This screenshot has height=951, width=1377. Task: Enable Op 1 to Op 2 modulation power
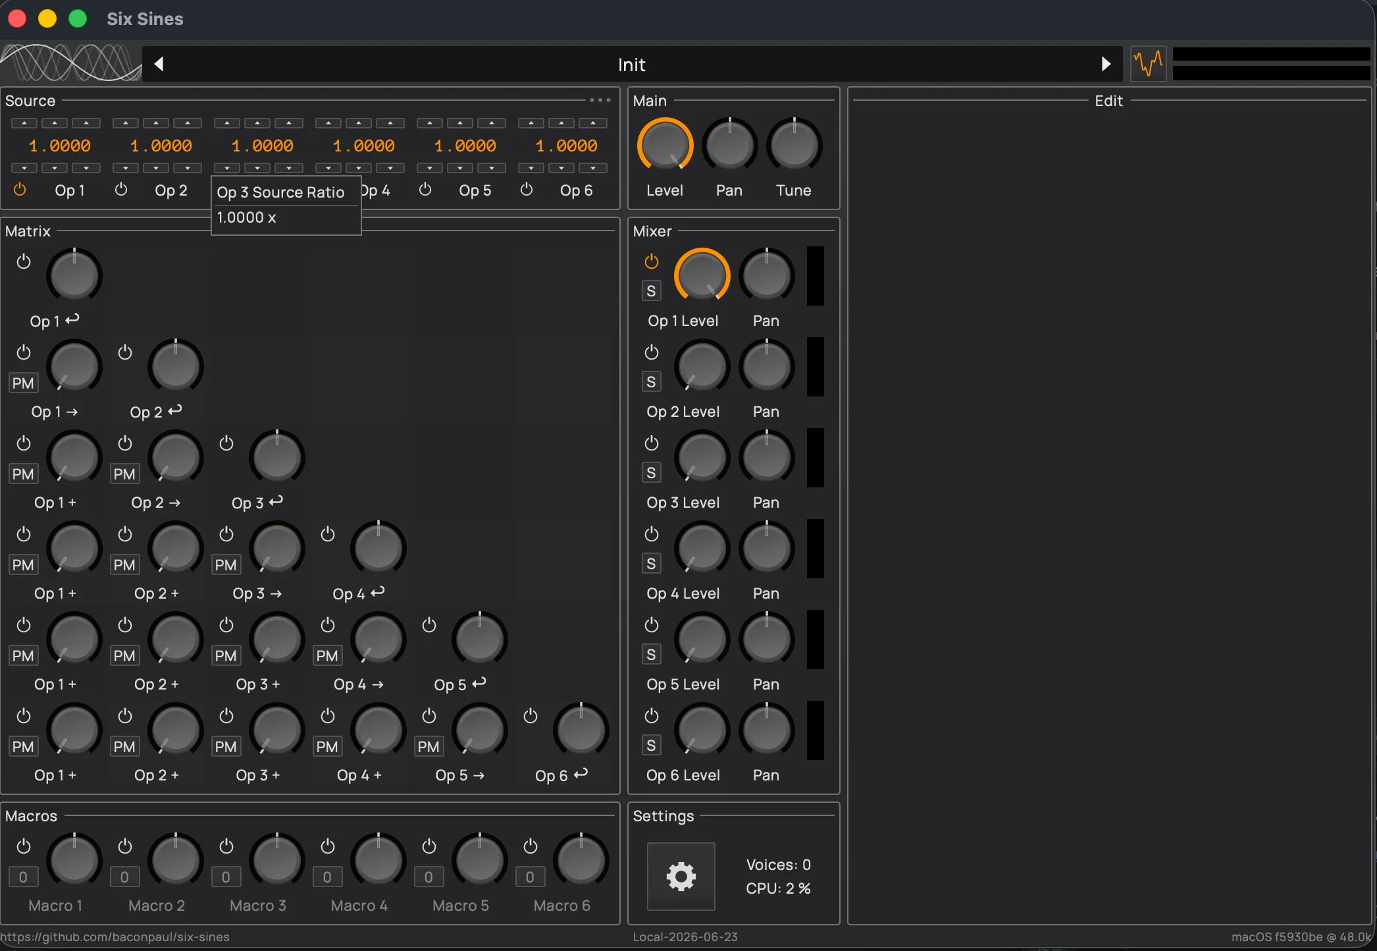[24, 352]
